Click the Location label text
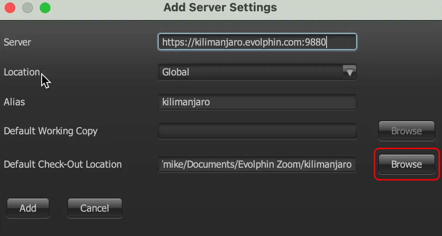 22,72
